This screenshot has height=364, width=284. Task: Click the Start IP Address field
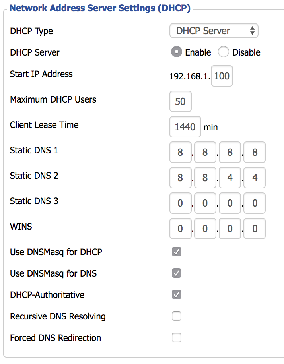pyautogui.click(x=222, y=76)
